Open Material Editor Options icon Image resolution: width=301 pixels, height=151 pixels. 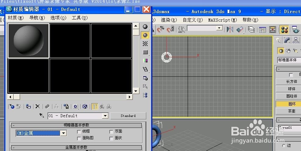(x=145, y=78)
